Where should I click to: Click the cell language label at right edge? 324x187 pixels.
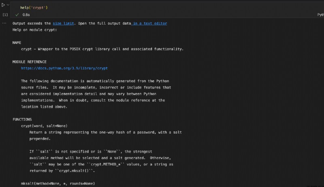coord(320,15)
